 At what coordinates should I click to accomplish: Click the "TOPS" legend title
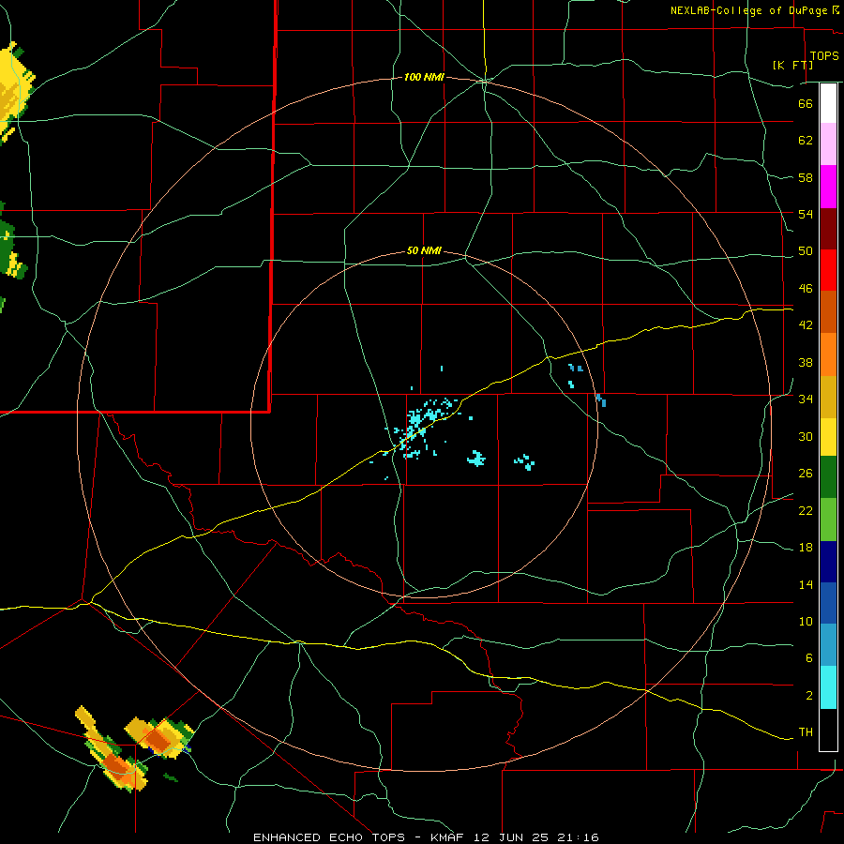824,55
